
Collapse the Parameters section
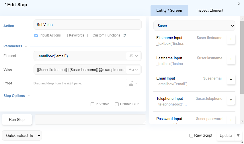tap(26, 46)
